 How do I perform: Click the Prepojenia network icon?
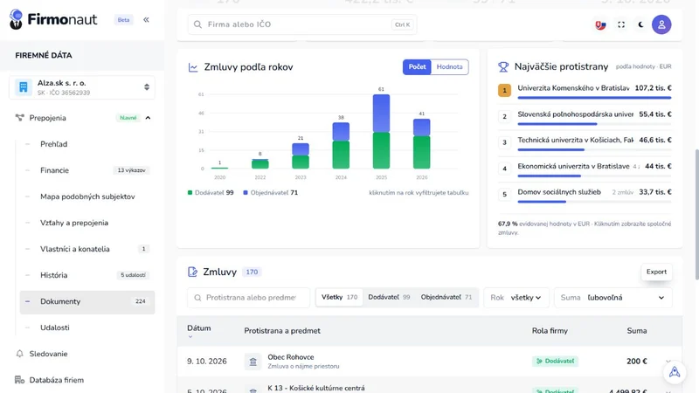pos(19,118)
